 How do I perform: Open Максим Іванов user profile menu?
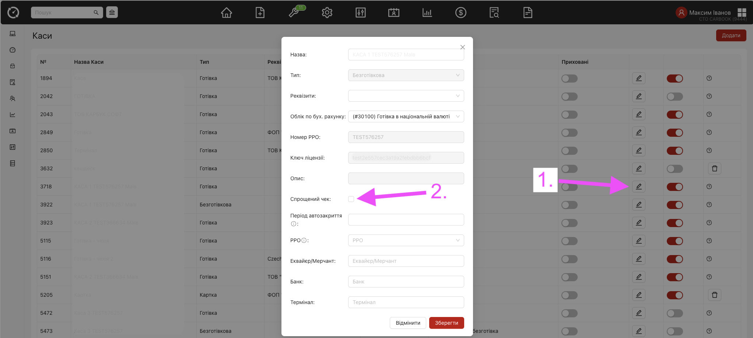pos(704,13)
